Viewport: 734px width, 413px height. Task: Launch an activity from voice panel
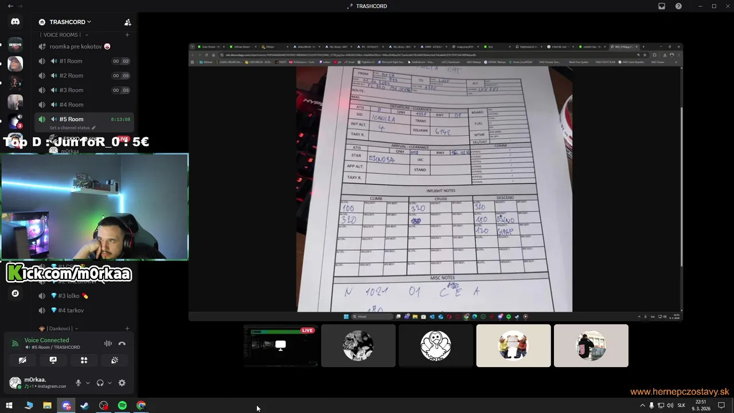pos(84,360)
